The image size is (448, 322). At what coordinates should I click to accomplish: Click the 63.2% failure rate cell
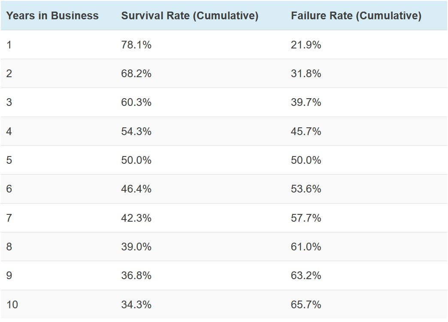pos(306,275)
